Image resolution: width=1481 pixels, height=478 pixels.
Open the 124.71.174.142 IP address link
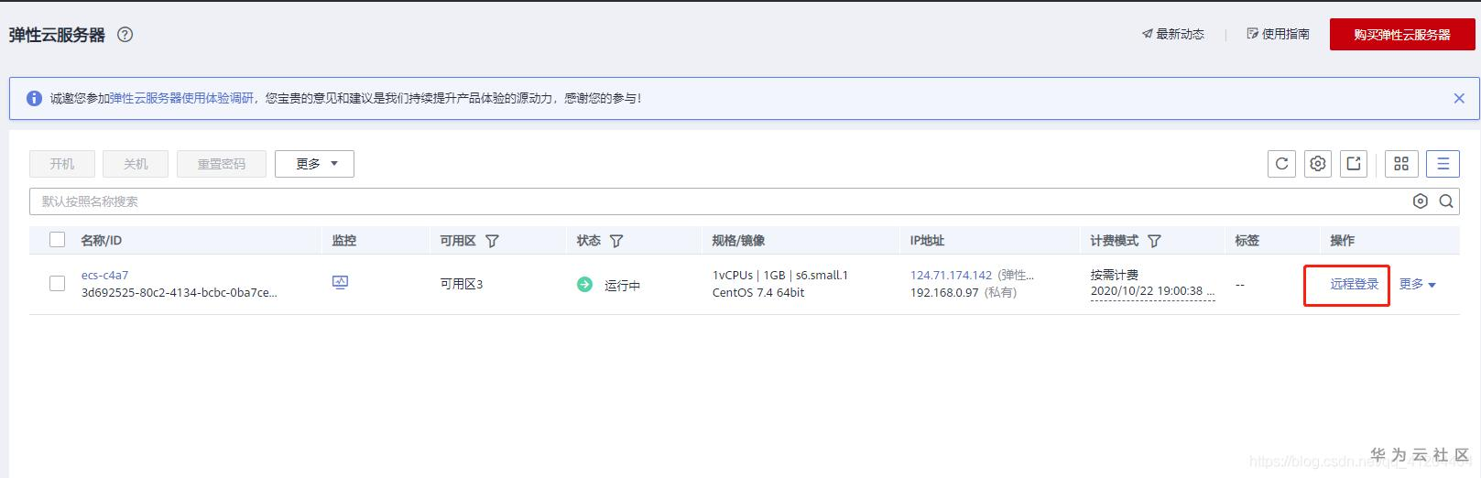(x=951, y=275)
